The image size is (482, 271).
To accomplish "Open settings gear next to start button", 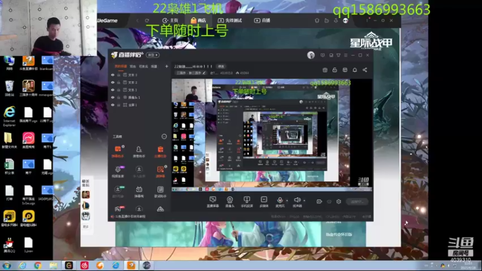I will click(x=339, y=202).
